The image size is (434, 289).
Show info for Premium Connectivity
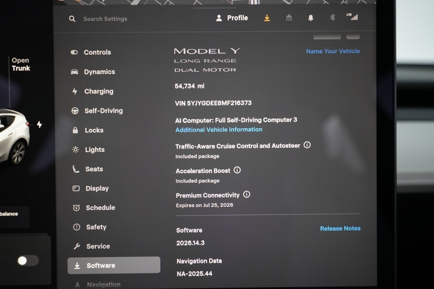(x=247, y=194)
